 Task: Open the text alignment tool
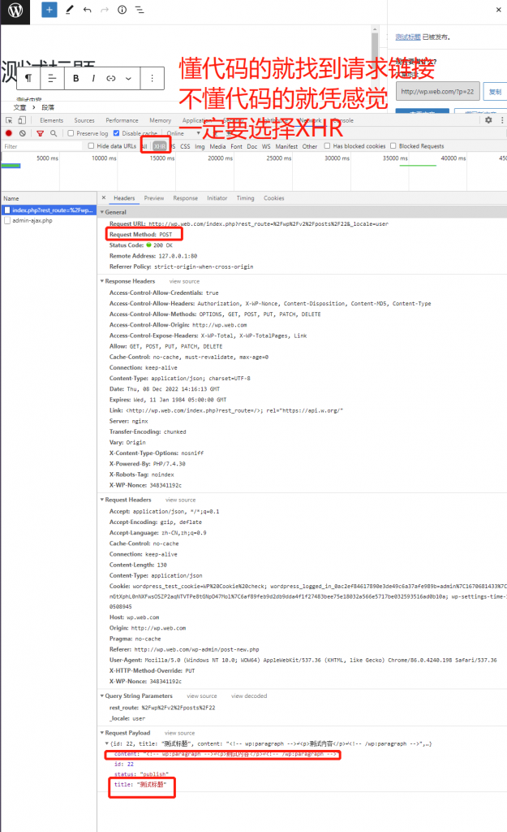tap(52, 79)
